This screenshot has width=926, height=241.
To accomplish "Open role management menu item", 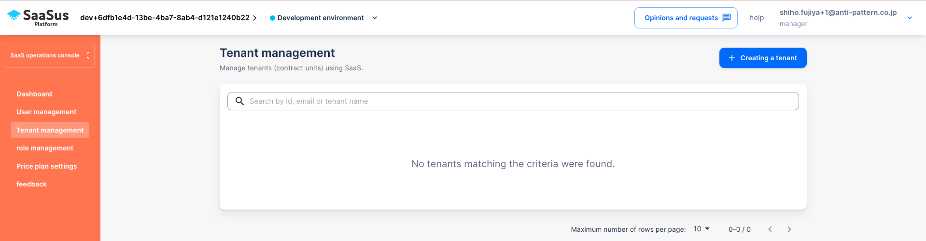I will (45, 148).
